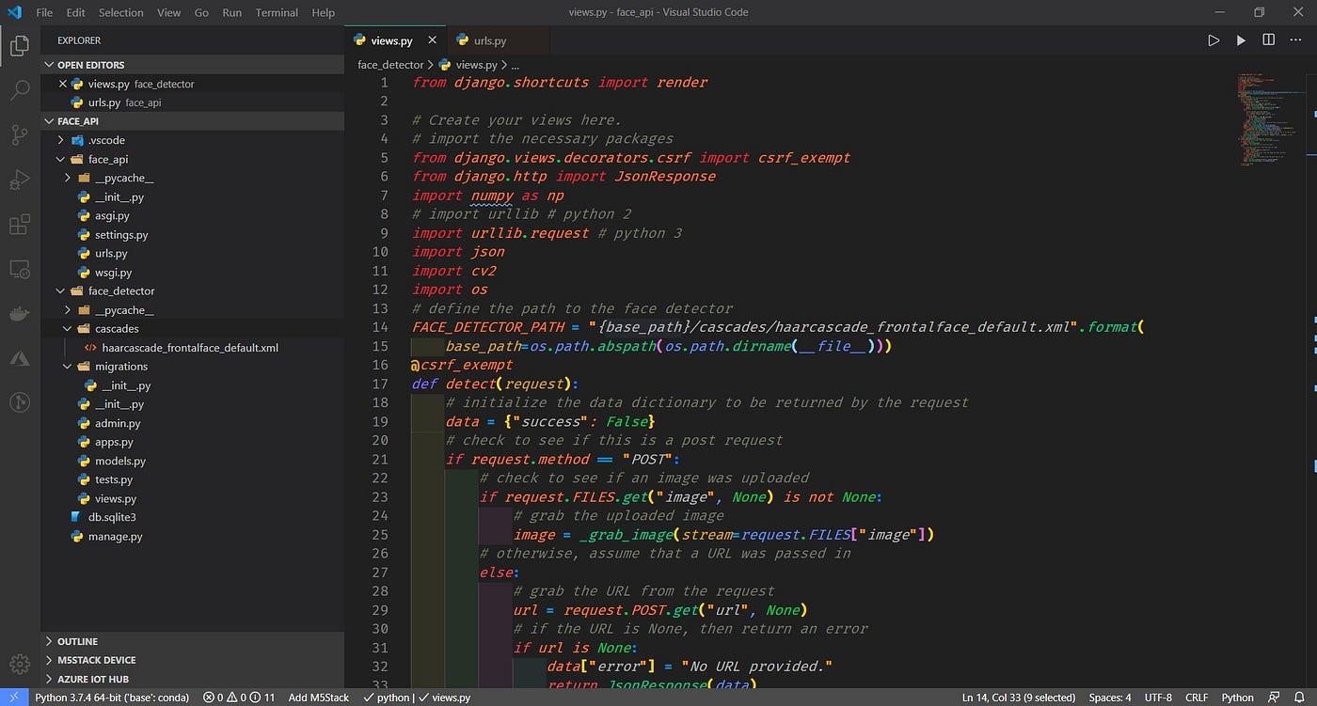The image size is (1317, 706).
Task: Open the Terminal menu
Action: click(276, 13)
